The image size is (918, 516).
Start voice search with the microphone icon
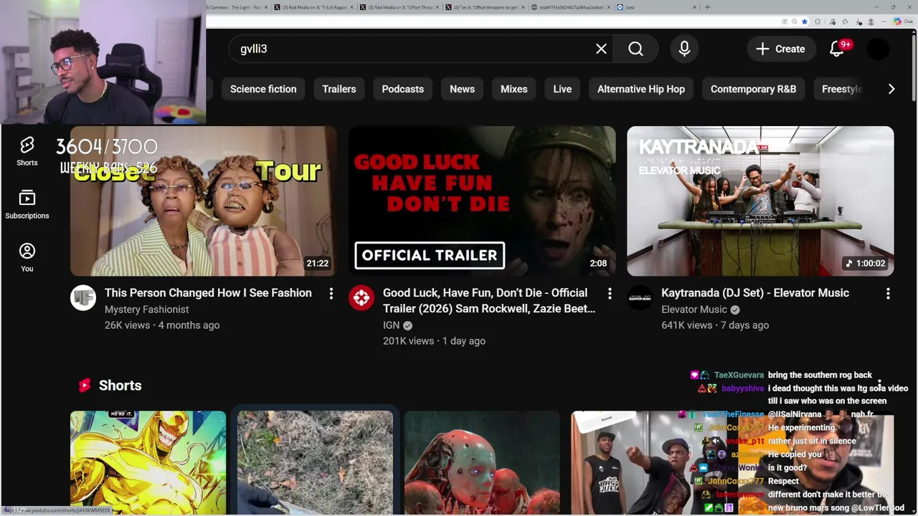[684, 49]
